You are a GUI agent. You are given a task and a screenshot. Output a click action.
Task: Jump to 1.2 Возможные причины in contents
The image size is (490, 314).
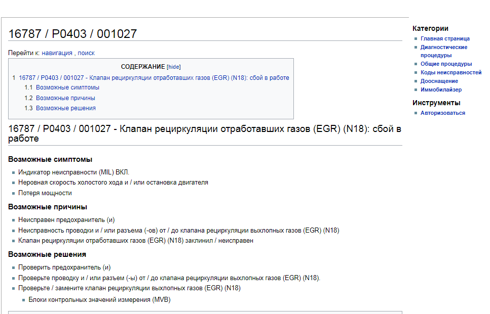pyautogui.click(x=65, y=98)
